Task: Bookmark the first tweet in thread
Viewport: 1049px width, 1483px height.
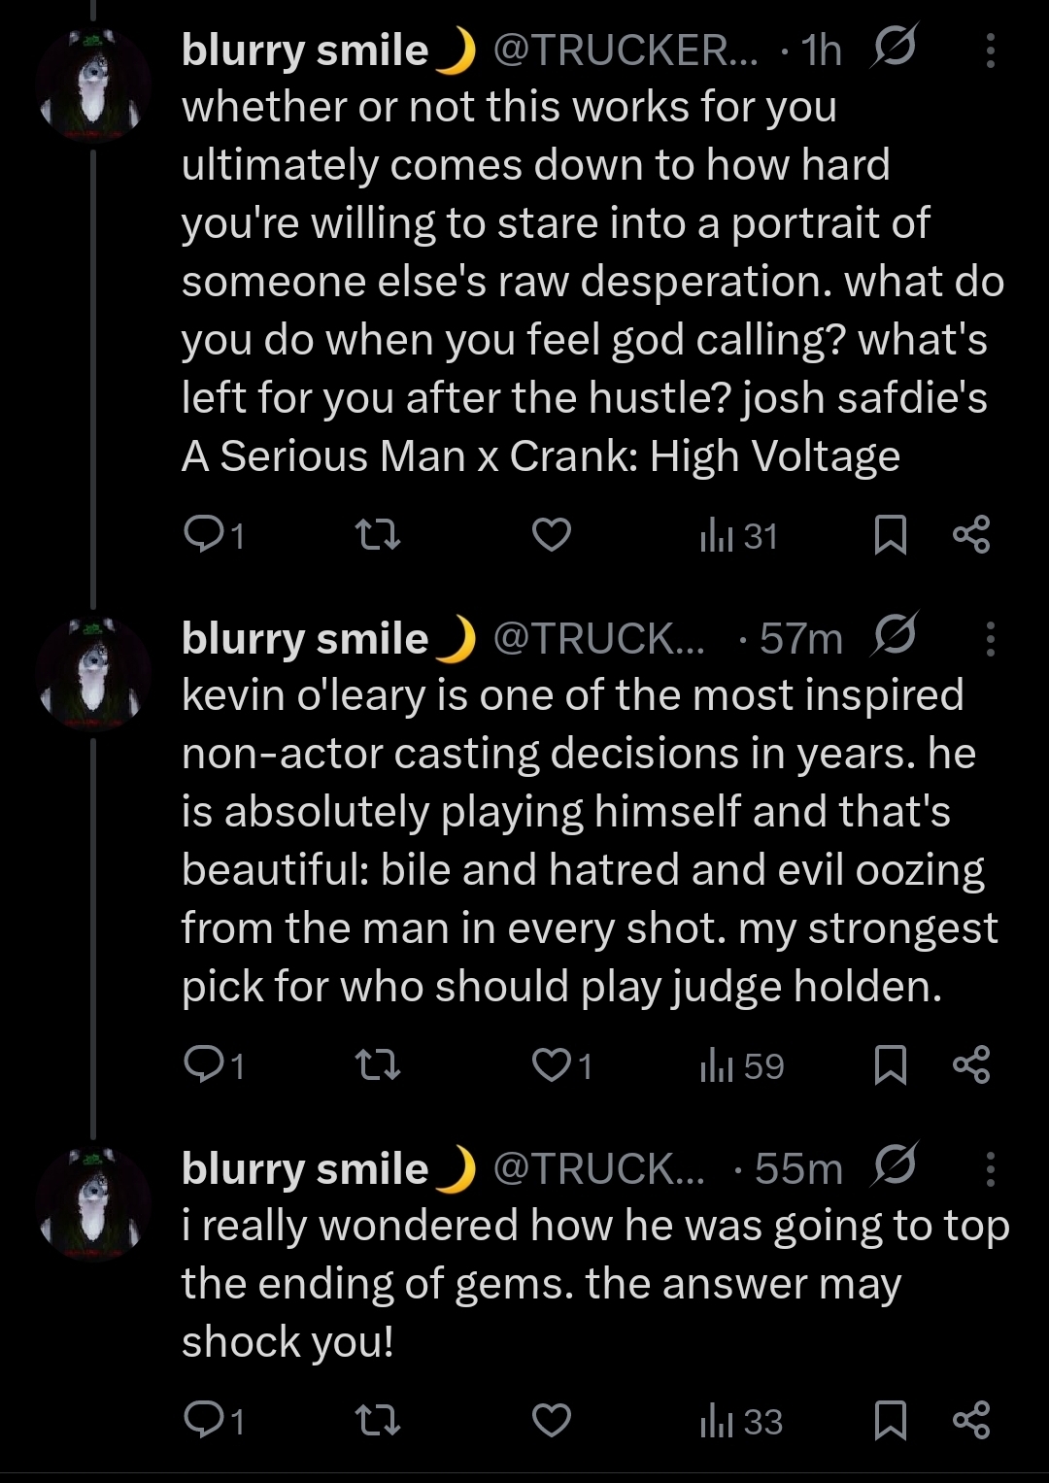Action: (890, 535)
